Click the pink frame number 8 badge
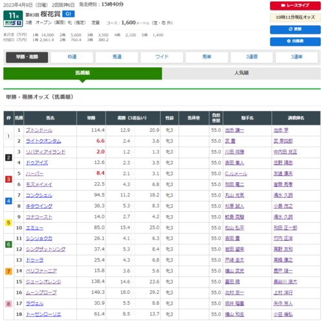The width and height of the screenshot is (323, 323). point(8,304)
